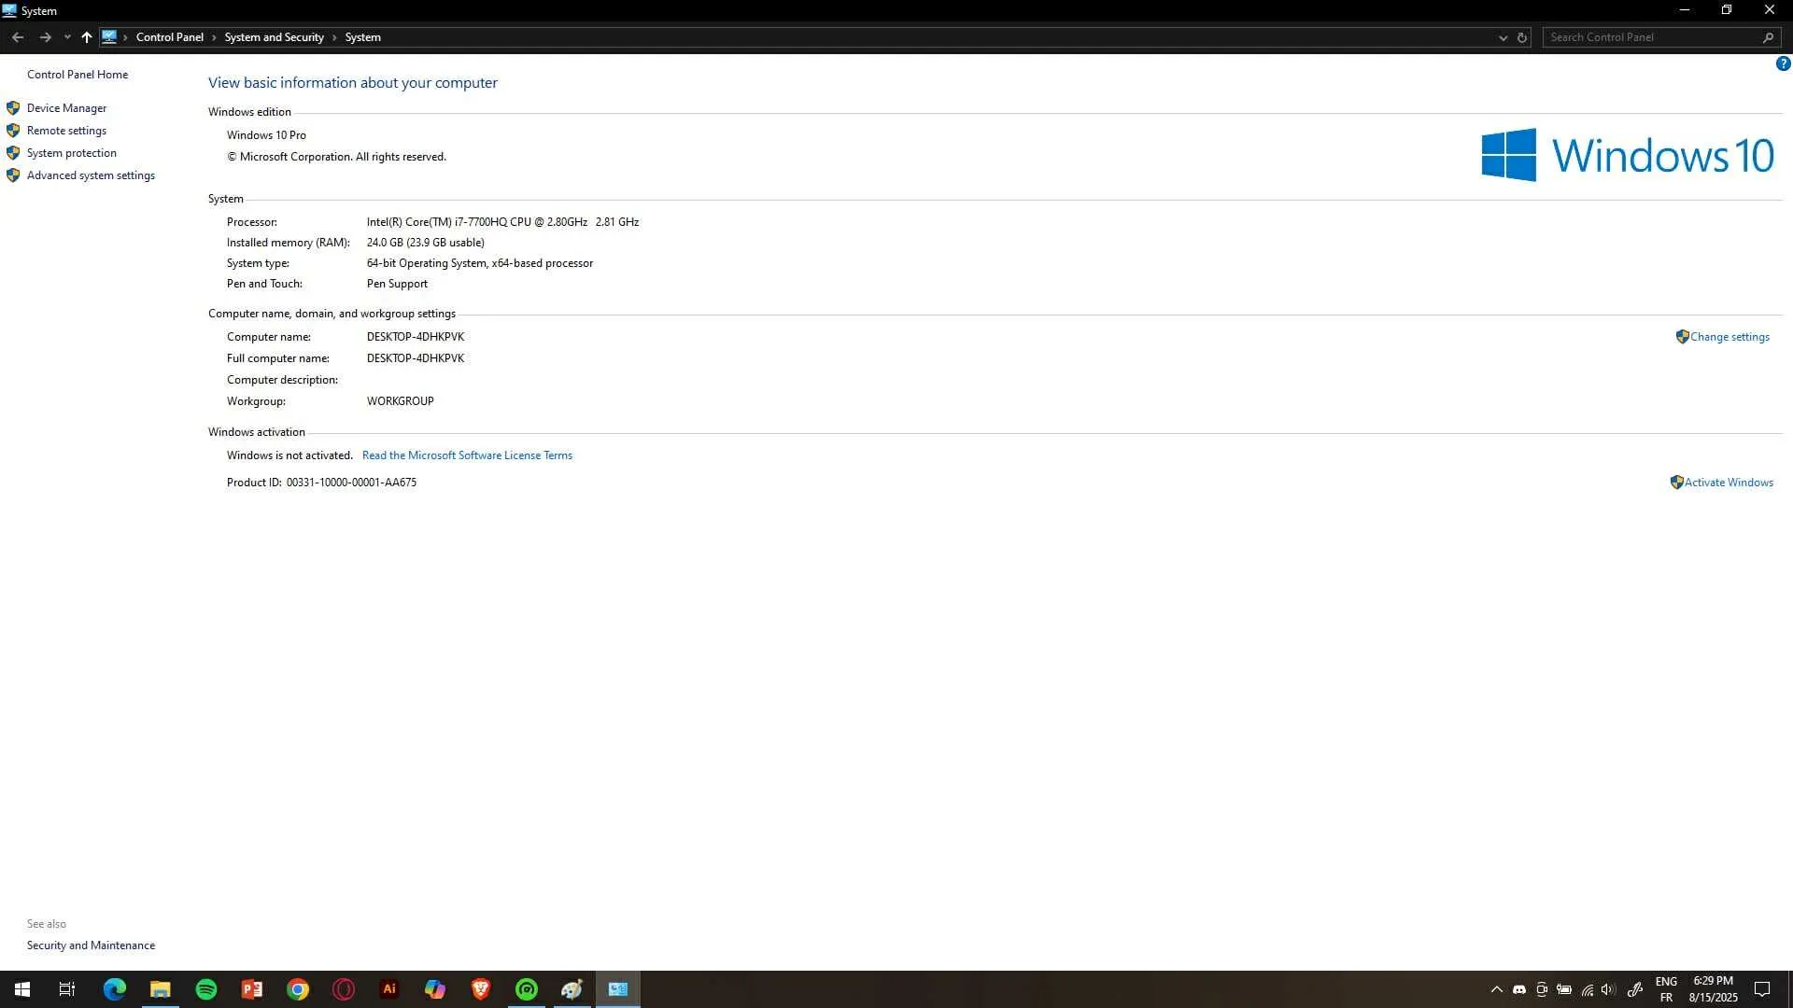The height and width of the screenshot is (1008, 1793).
Task: Open System protection link
Action: click(x=72, y=153)
